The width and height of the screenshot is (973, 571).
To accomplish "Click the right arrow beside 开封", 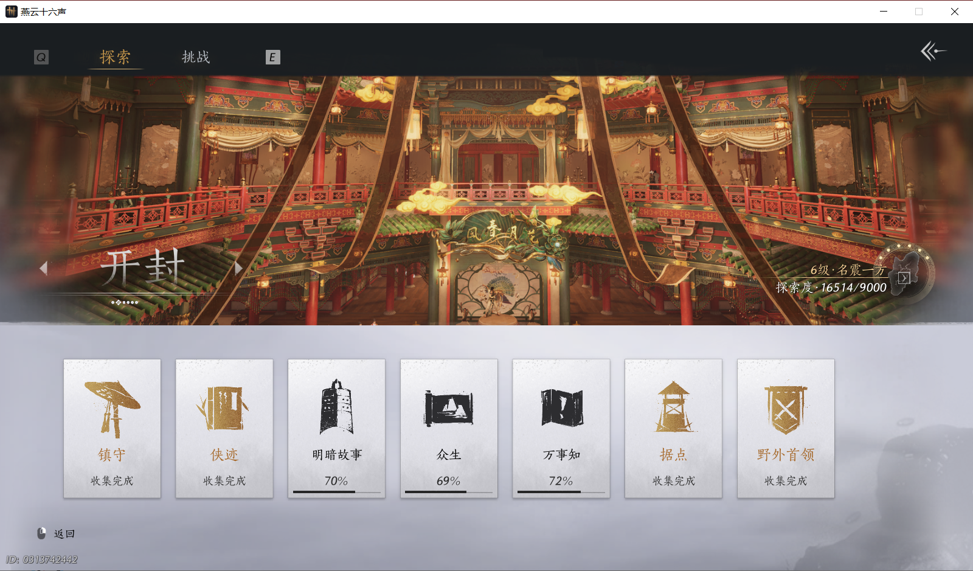I will [238, 268].
